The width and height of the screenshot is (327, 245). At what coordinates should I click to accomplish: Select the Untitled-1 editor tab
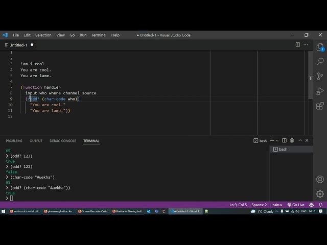[18, 45]
